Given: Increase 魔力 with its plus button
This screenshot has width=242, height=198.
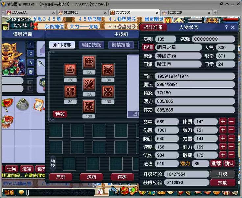Looking at the screenshot, I should point(223,130).
